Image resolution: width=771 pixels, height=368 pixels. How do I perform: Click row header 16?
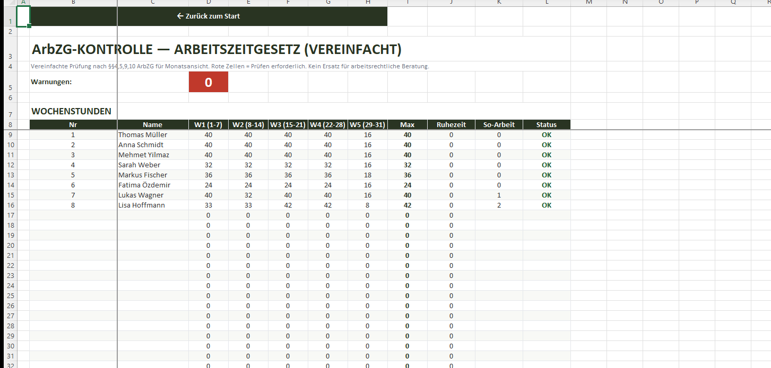11,205
